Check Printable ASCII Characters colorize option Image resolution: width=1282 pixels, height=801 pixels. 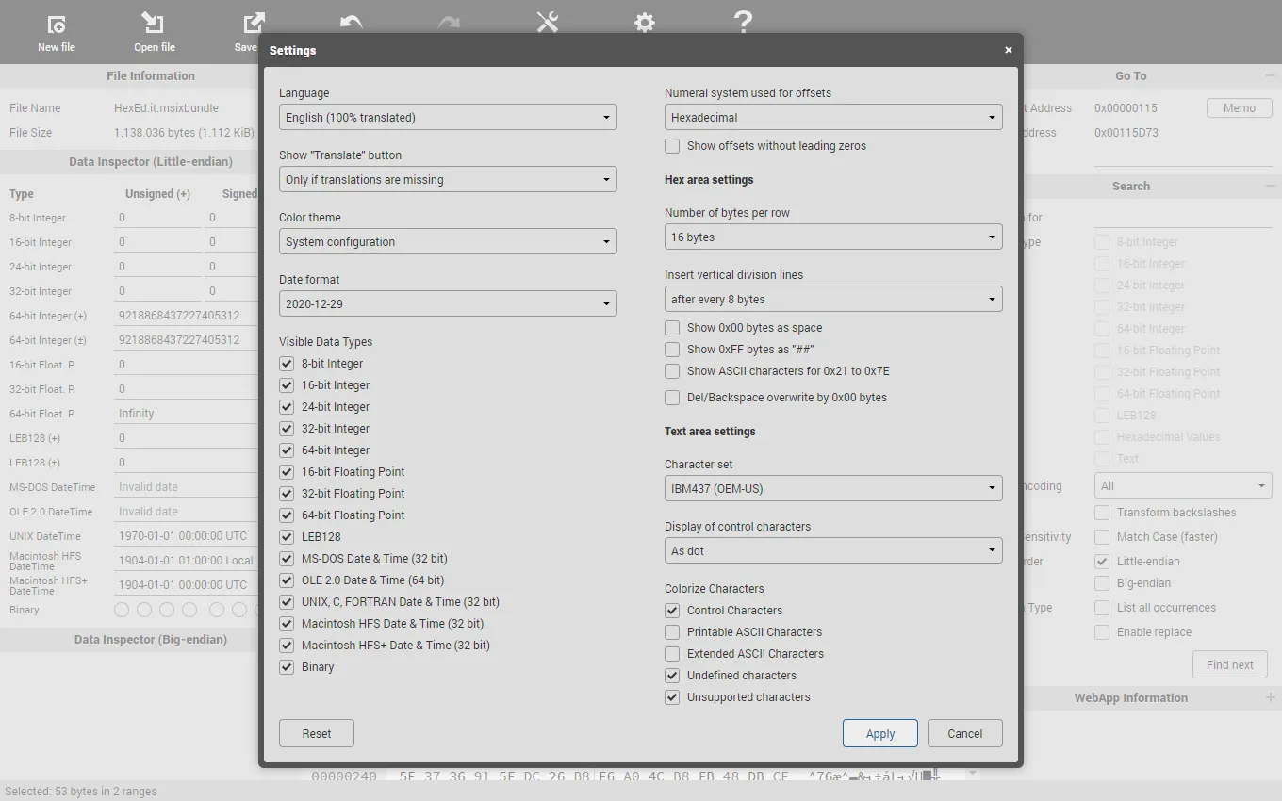click(672, 632)
